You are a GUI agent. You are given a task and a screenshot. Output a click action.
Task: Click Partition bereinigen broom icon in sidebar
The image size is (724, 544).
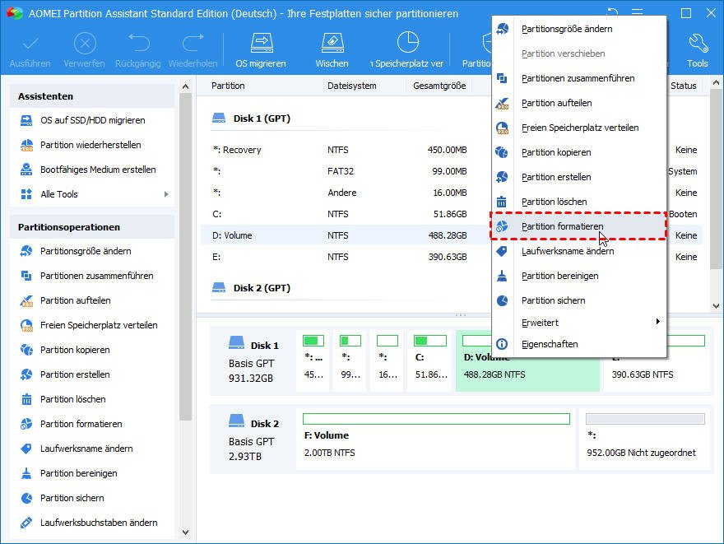[27, 473]
